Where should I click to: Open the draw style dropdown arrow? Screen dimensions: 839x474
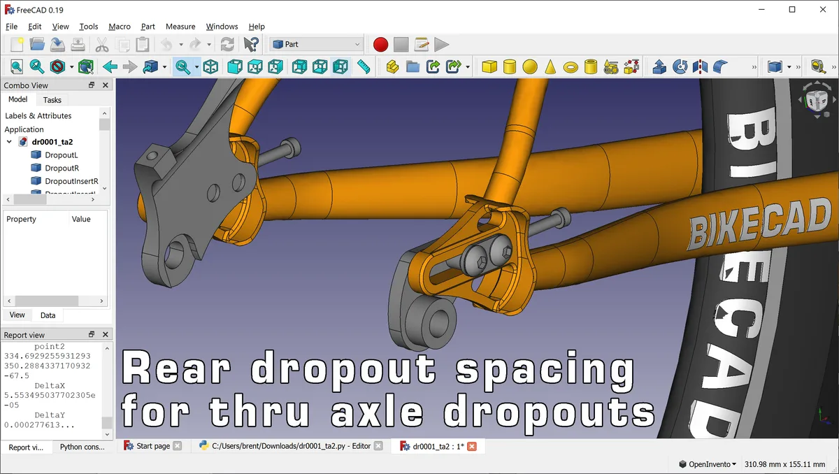click(x=73, y=67)
